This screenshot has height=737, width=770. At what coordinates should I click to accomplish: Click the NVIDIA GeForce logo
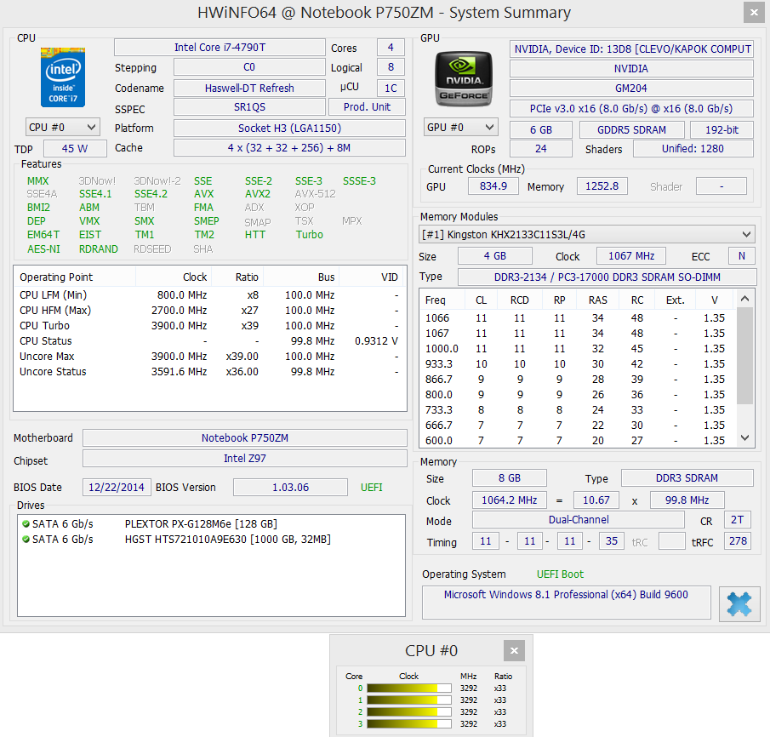(x=464, y=79)
